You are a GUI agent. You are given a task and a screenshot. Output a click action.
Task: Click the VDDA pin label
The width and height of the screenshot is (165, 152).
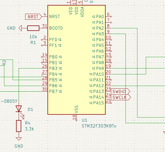(82, 12)
